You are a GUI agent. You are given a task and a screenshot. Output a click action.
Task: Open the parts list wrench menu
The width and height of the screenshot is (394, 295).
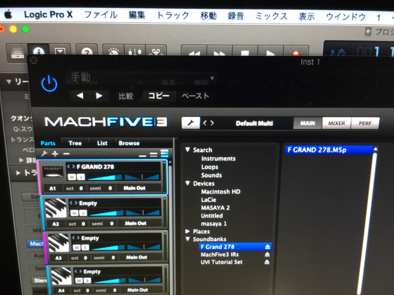click(44, 154)
